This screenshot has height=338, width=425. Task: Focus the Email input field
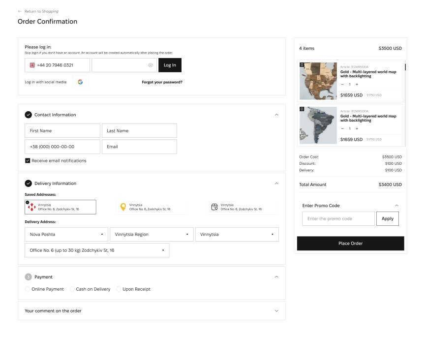click(x=139, y=147)
